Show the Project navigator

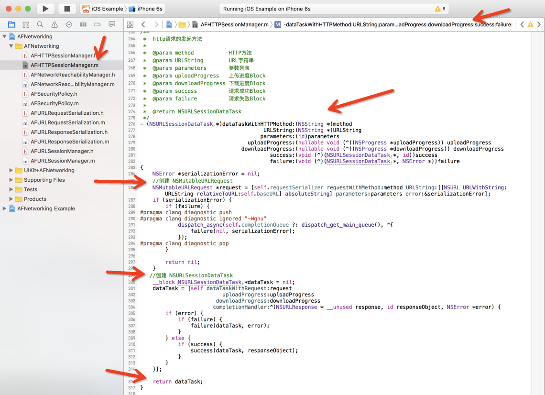click(11, 24)
